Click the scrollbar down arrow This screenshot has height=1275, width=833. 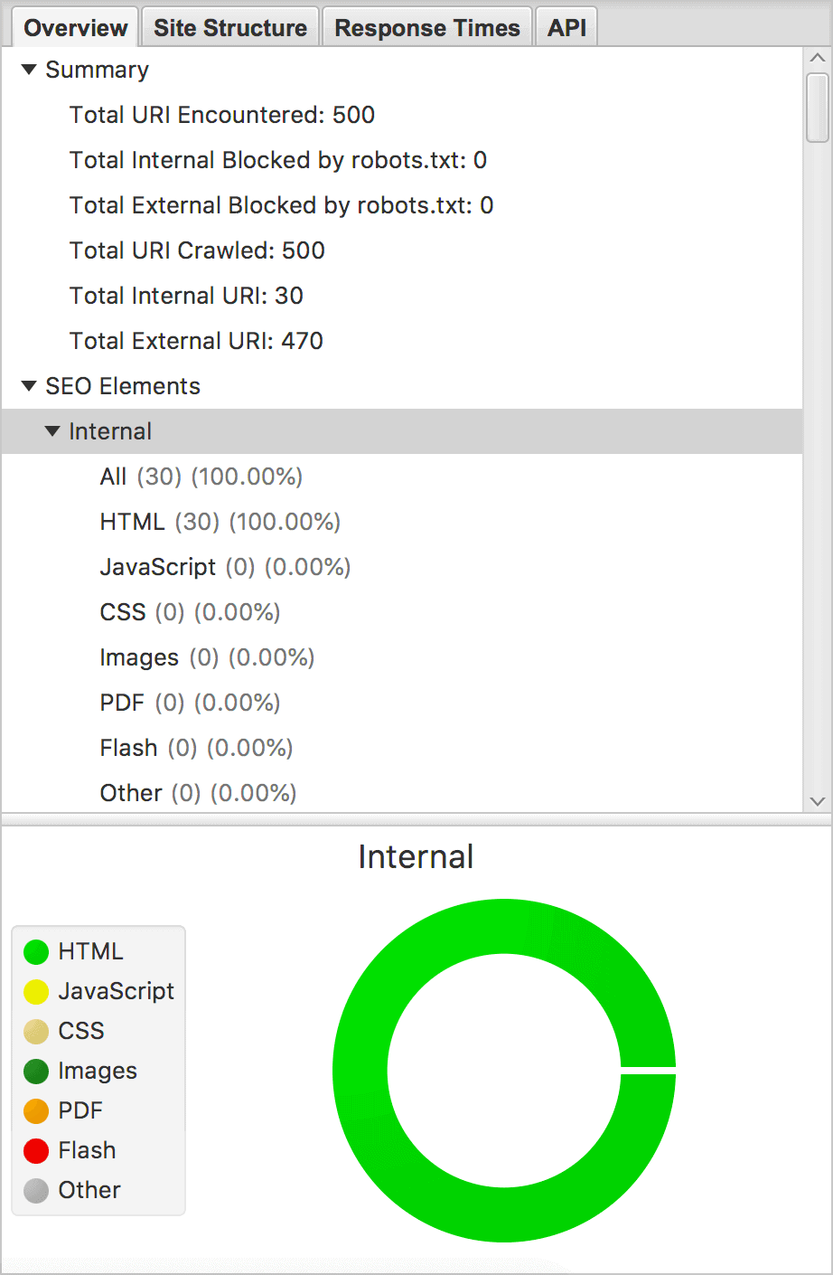818,801
